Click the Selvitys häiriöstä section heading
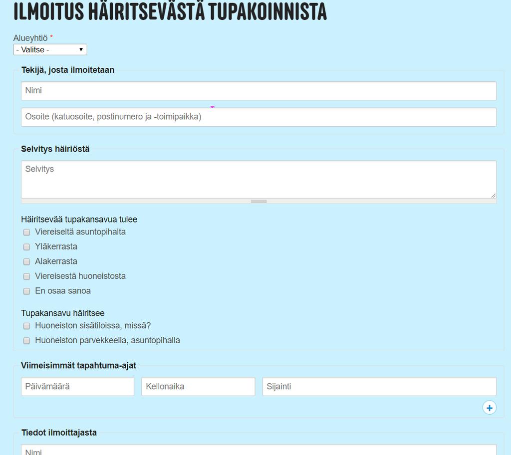Image resolution: width=511 pixels, height=455 pixels. pyautogui.click(x=55, y=149)
